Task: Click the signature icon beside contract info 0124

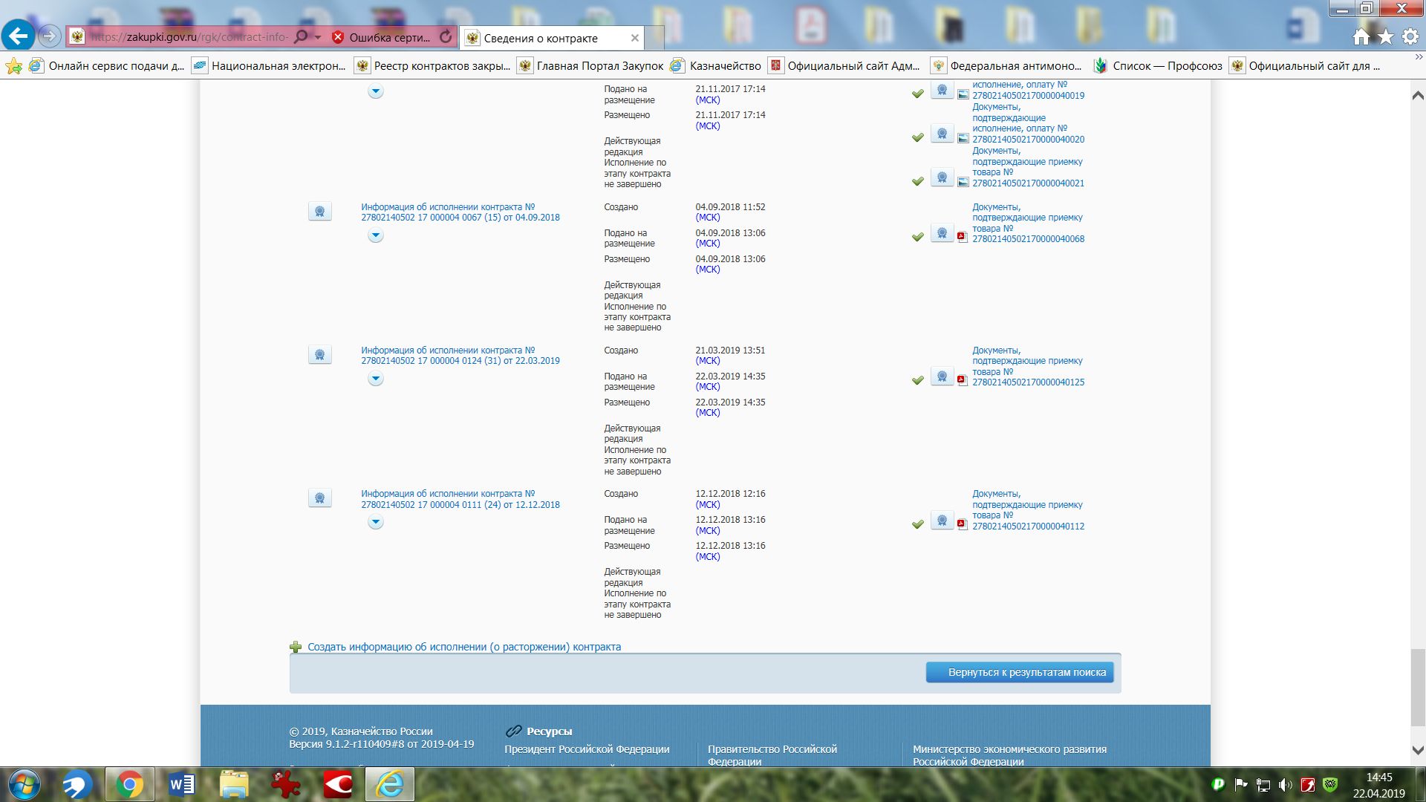Action: [x=320, y=355]
